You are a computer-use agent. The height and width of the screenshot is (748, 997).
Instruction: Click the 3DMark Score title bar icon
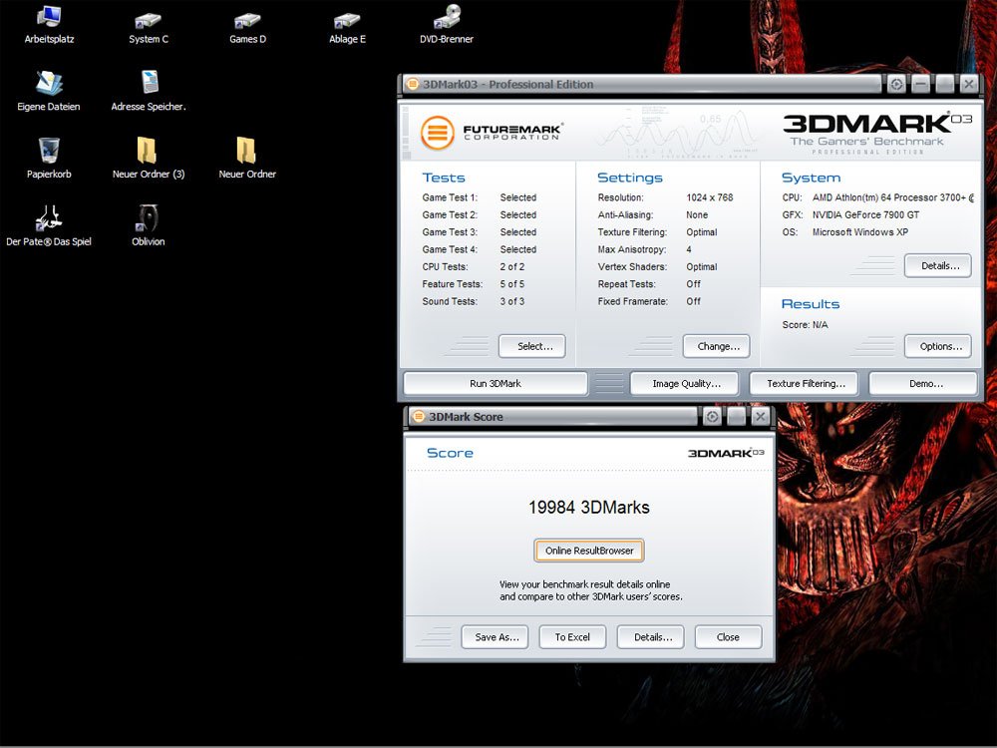[418, 417]
